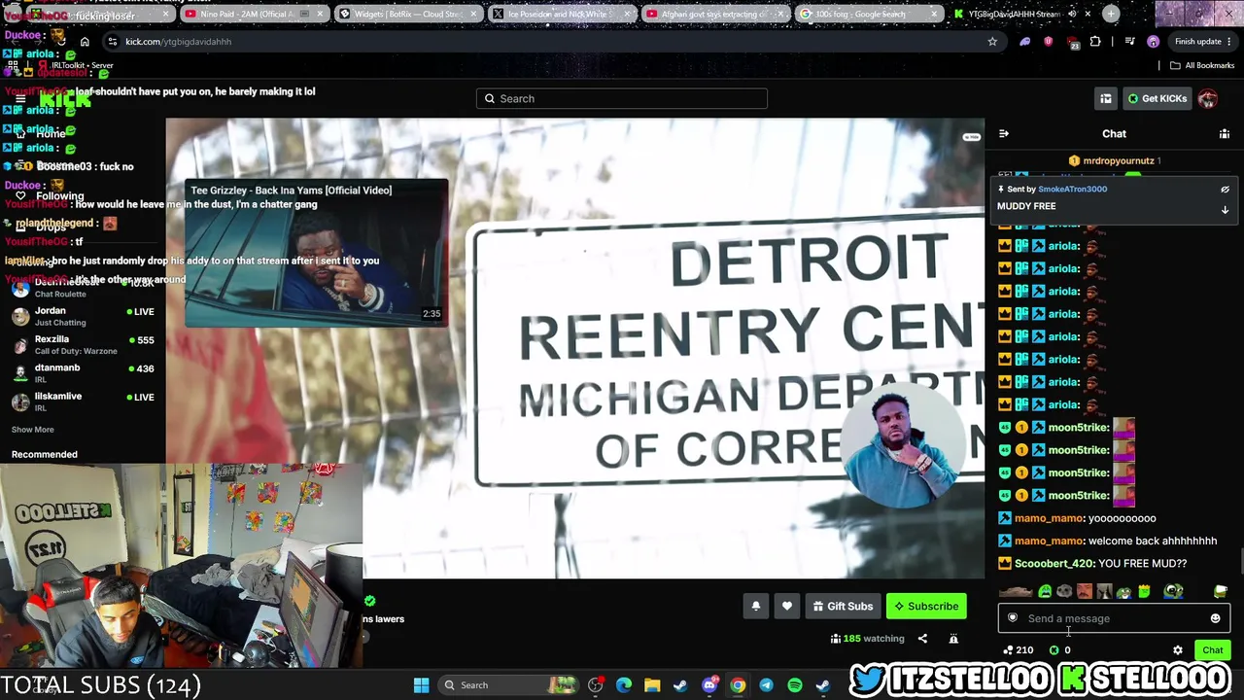Open the Jordan Just Chatting channel
This screenshot has width=1244, height=700.
tap(83, 317)
